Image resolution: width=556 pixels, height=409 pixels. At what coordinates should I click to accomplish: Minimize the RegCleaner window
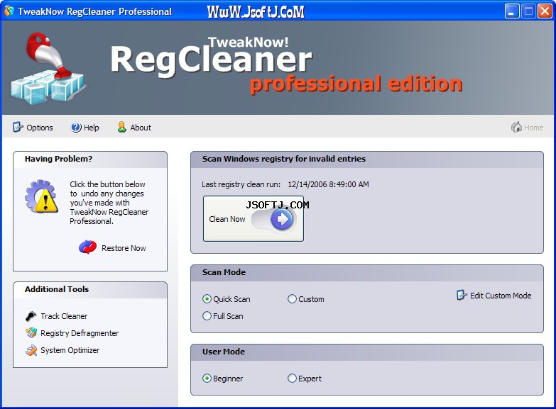pos(512,11)
